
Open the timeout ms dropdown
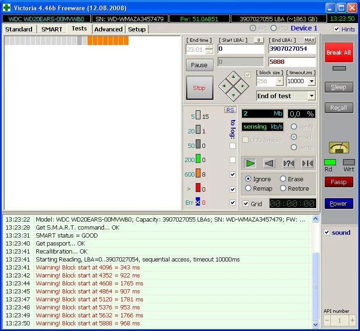[311, 81]
